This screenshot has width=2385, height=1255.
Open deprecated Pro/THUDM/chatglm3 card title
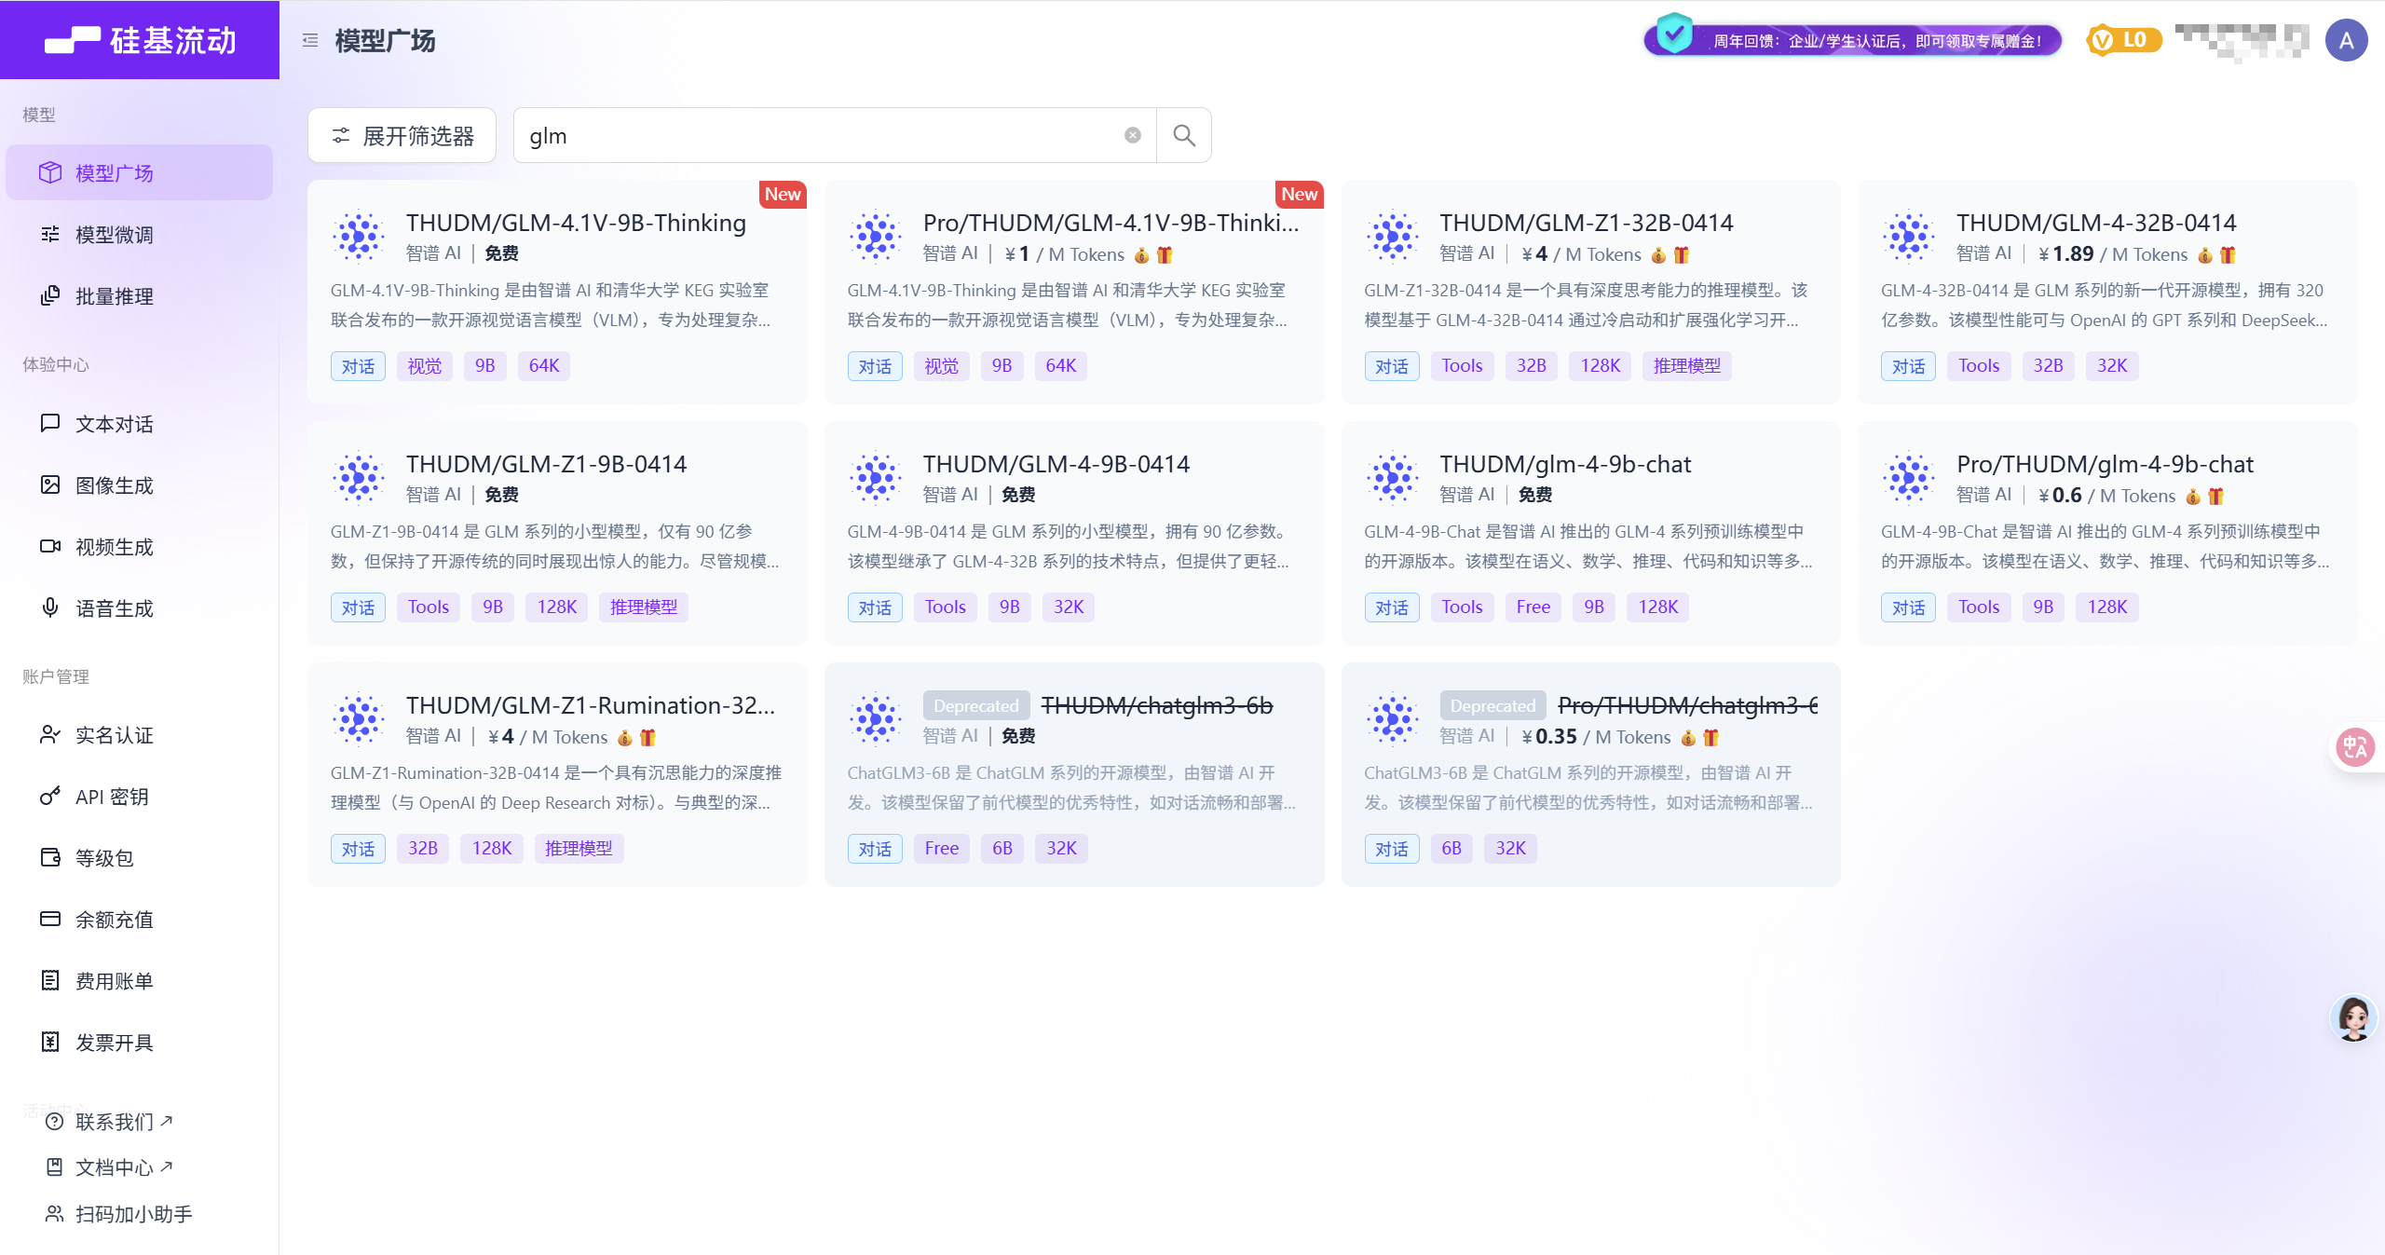pos(1687,706)
